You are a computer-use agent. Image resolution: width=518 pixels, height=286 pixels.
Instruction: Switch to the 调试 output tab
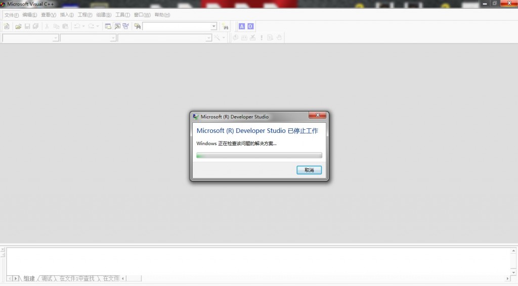click(47, 278)
